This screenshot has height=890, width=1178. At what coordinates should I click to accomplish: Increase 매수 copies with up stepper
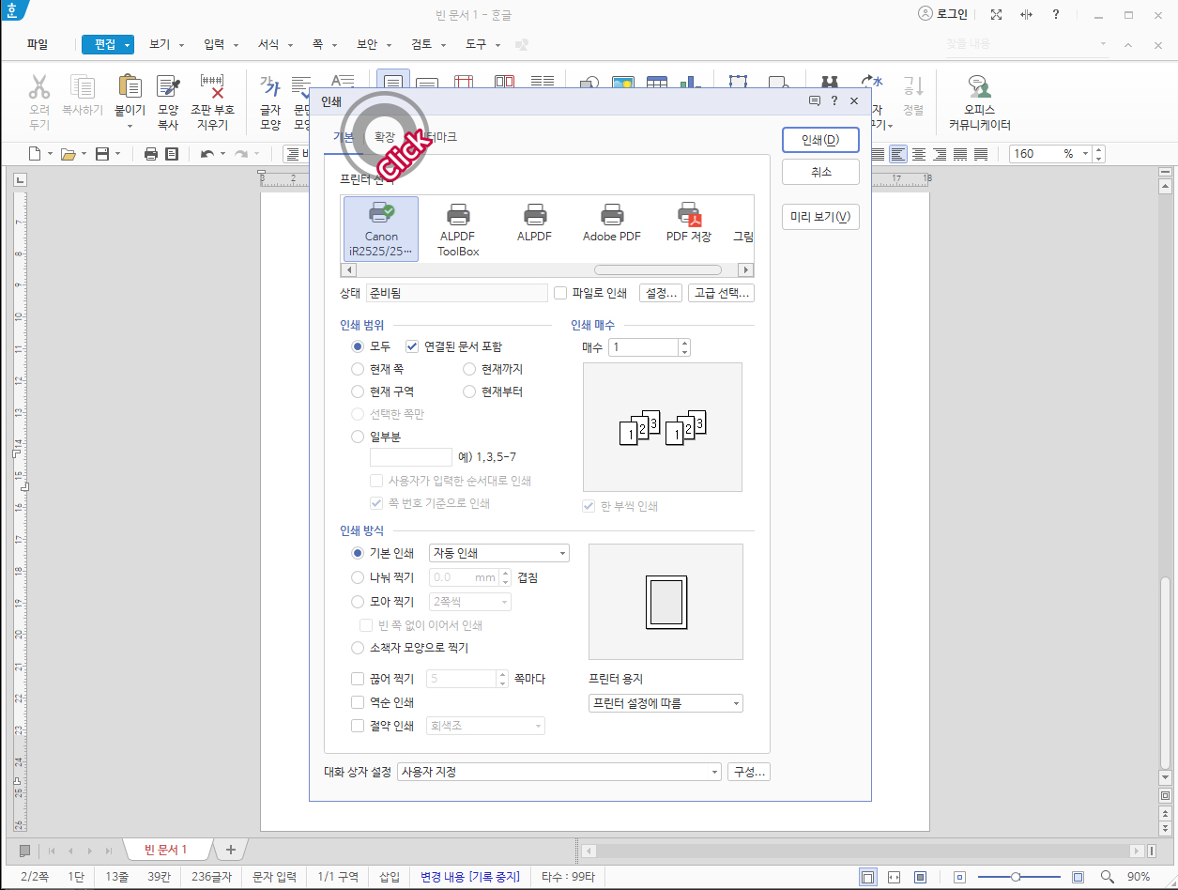(684, 343)
